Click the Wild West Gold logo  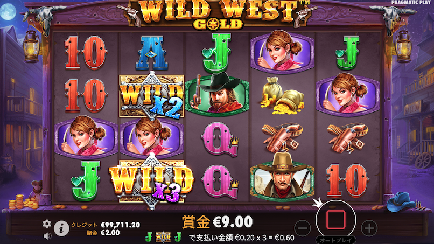click(218, 15)
